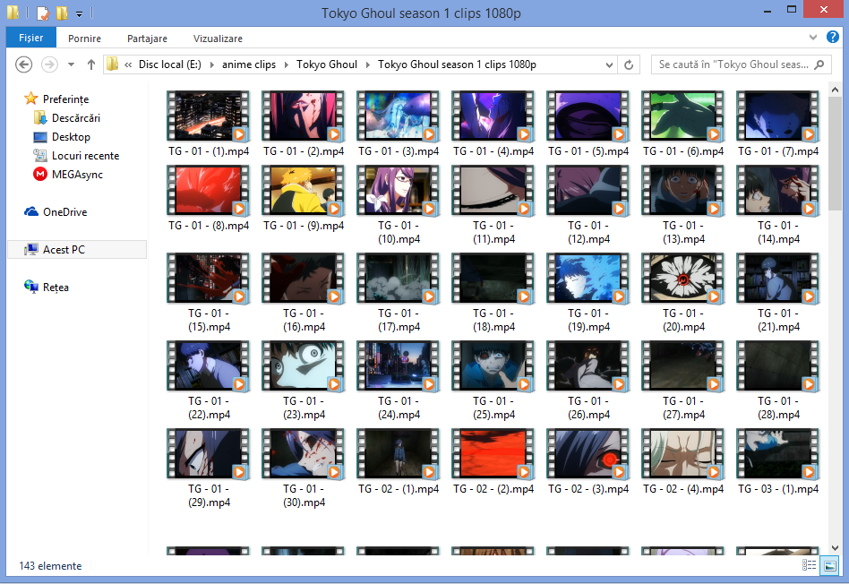Select video TG - 01 - (7).mp4
The image size is (849, 584).
(x=778, y=125)
